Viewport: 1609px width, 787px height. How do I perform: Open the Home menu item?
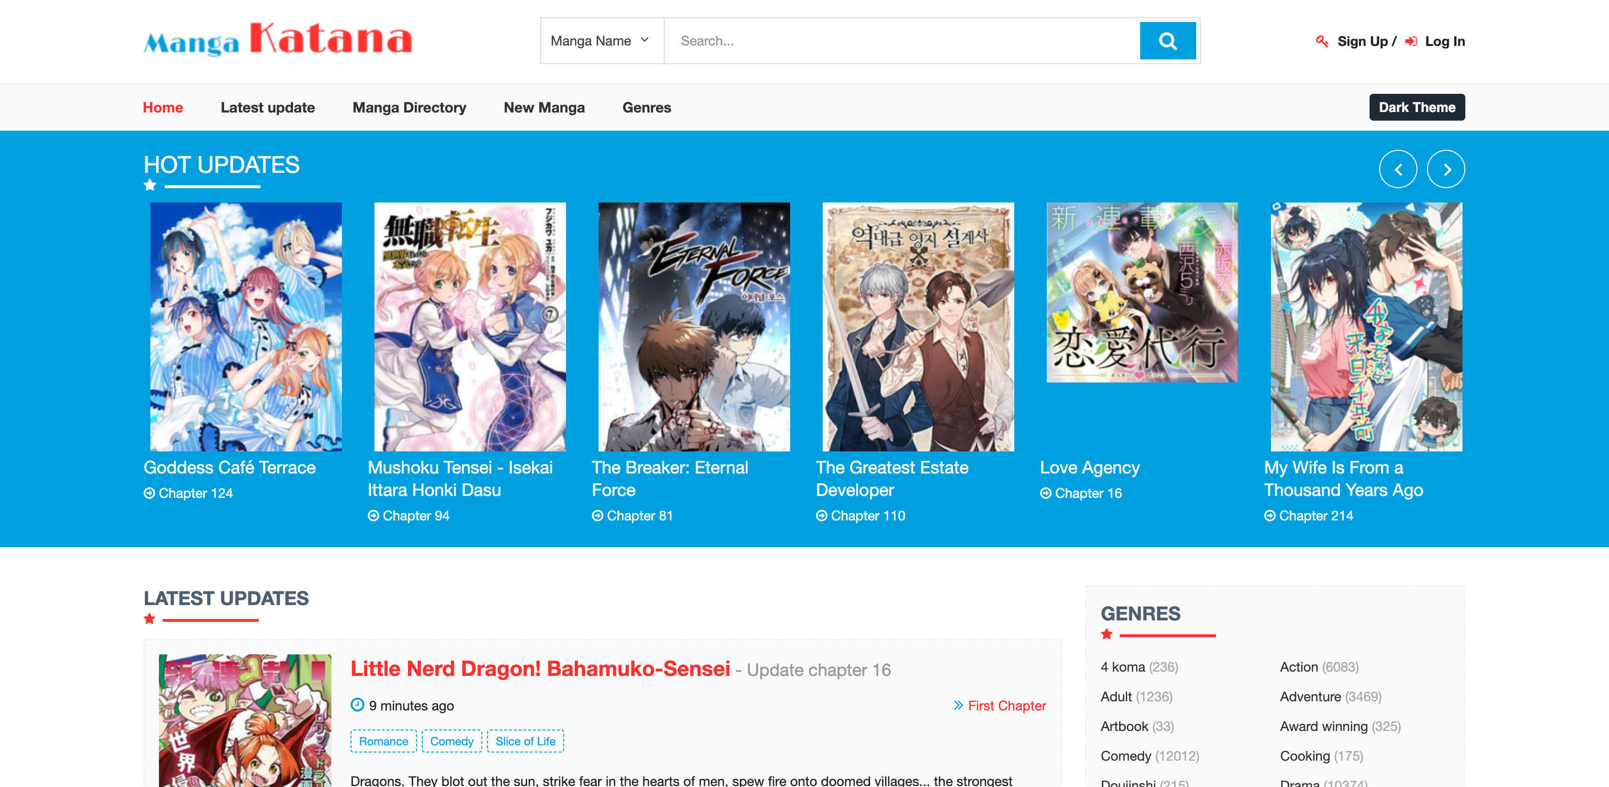pyautogui.click(x=163, y=107)
